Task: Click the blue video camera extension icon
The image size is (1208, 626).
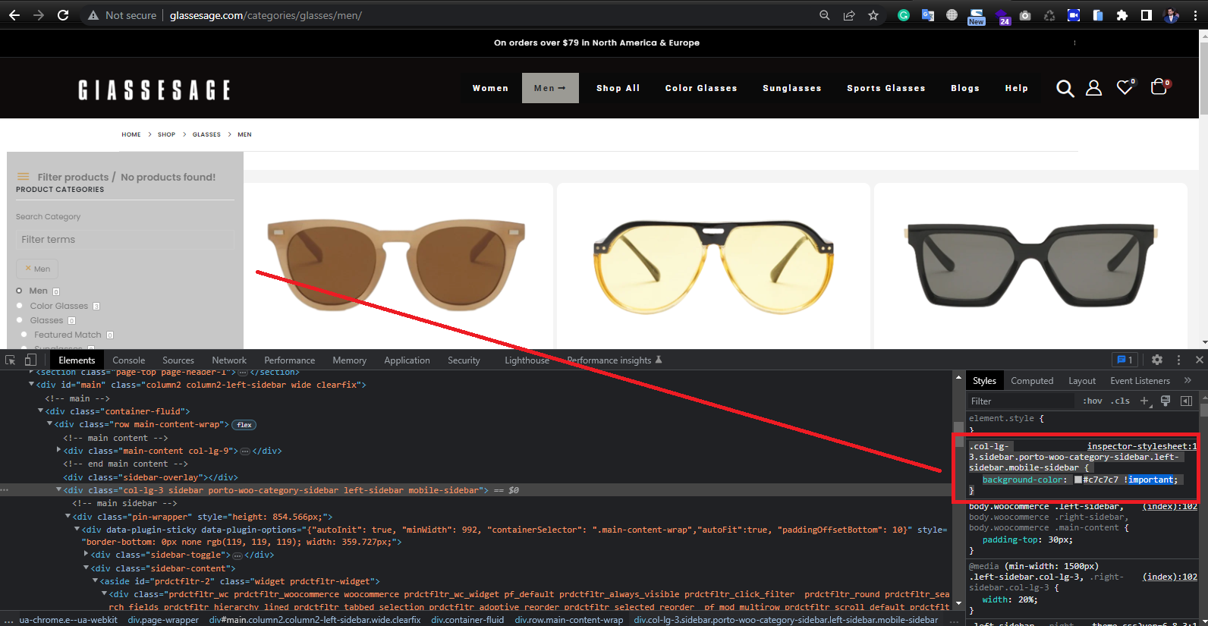Action: click(1074, 15)
